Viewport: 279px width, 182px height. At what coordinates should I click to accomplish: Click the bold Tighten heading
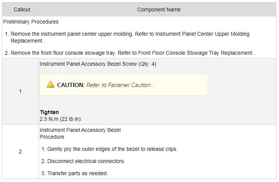[49, 112]
